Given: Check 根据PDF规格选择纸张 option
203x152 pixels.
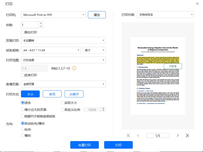Looking at the screenshot, I should point(23,116).
